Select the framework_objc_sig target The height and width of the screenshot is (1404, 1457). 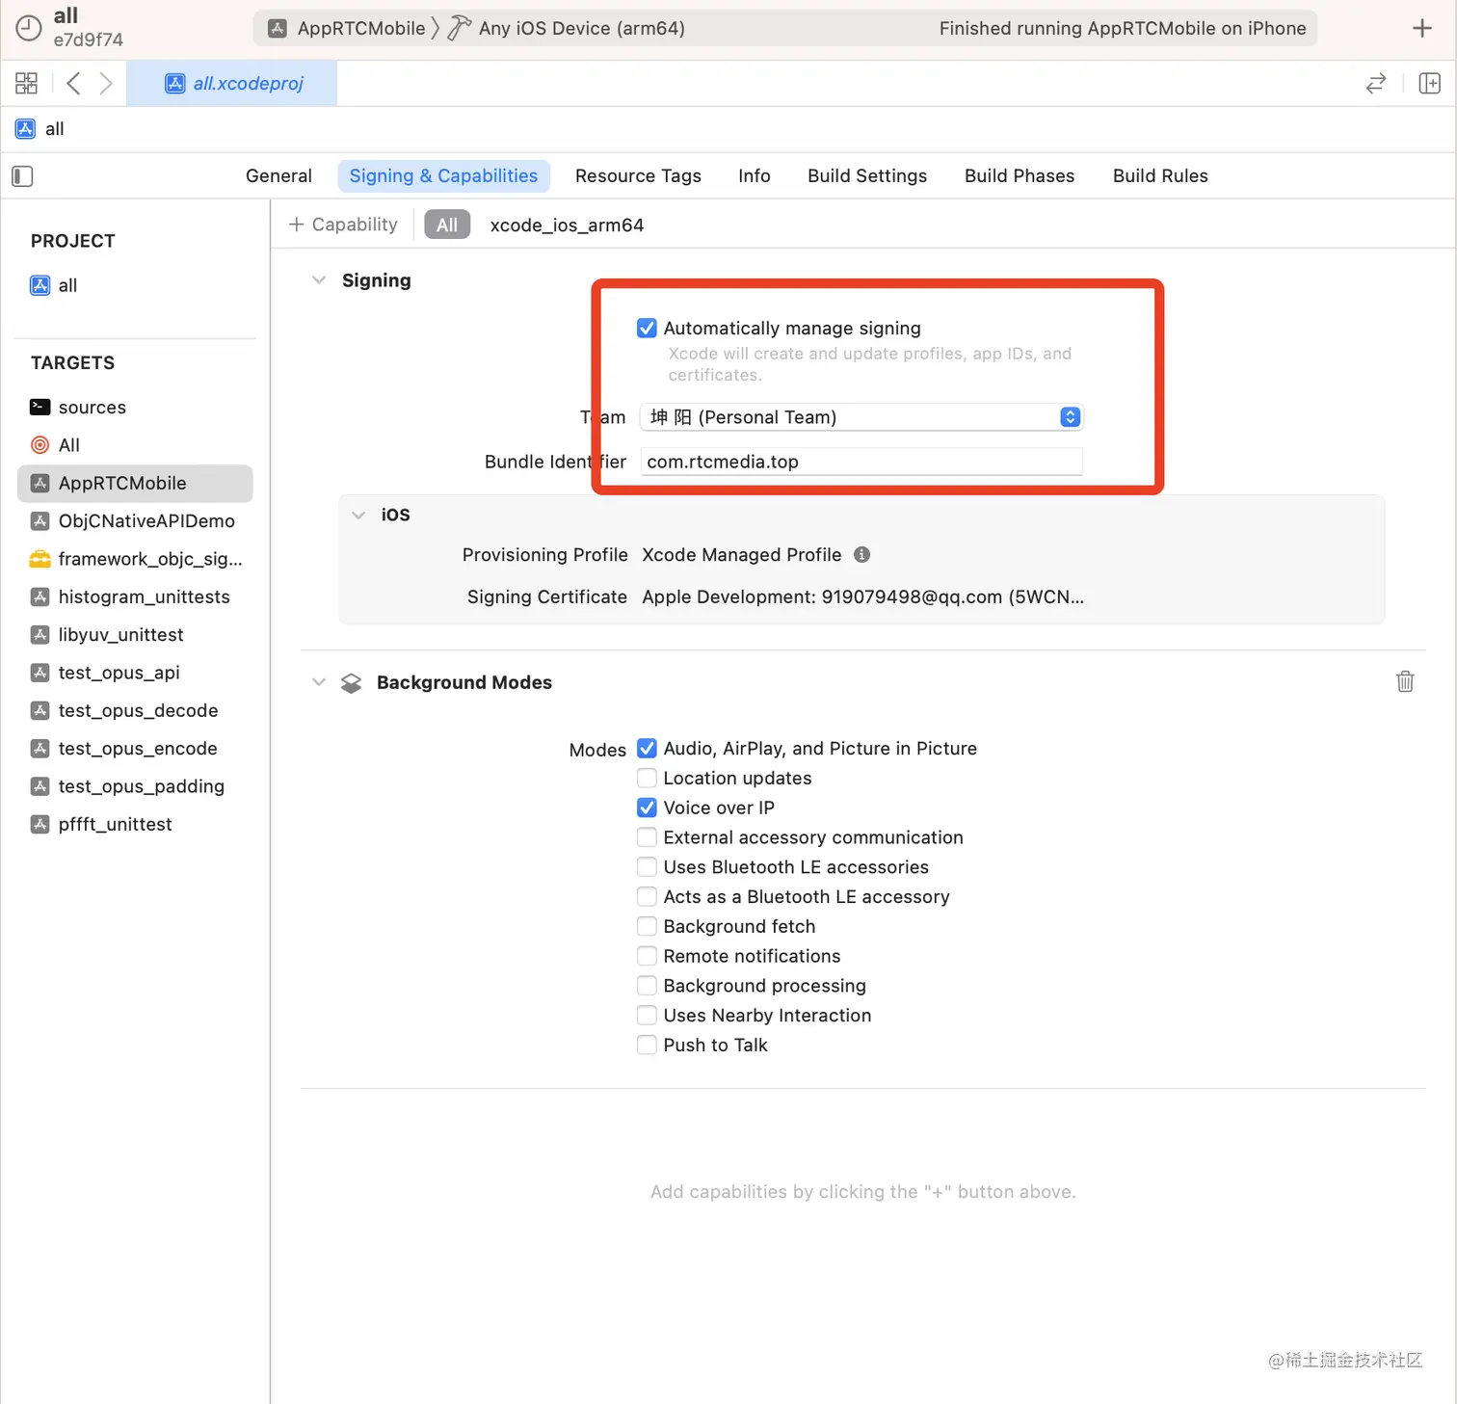[135, 559]
